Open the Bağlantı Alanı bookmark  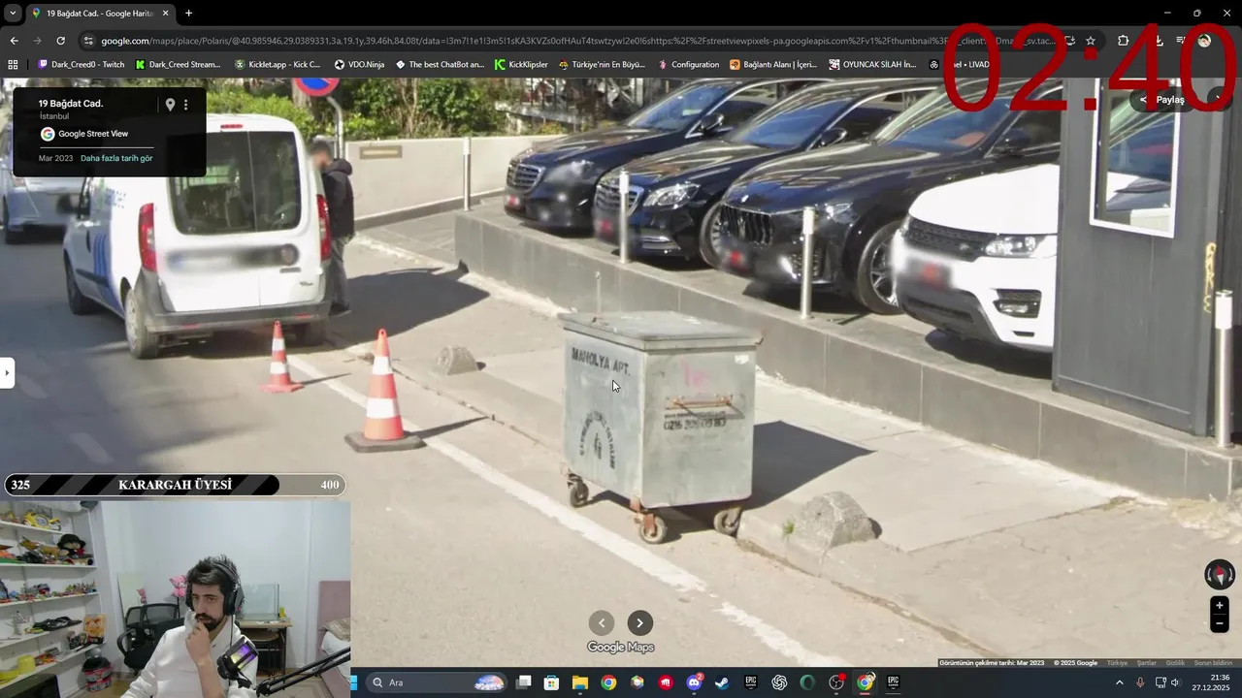pyautogui.click(x=773, y=64)
